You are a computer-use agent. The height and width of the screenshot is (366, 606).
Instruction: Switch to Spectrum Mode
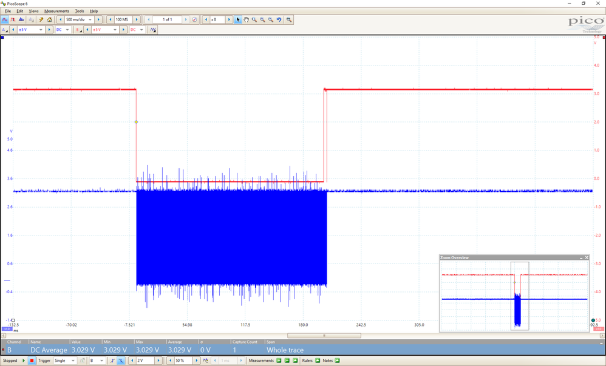click(21, 19)
